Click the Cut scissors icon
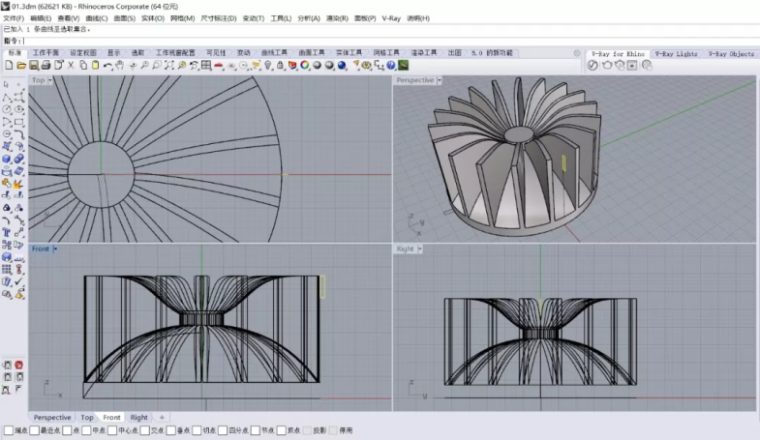760x440 pixels. [71, 66]
